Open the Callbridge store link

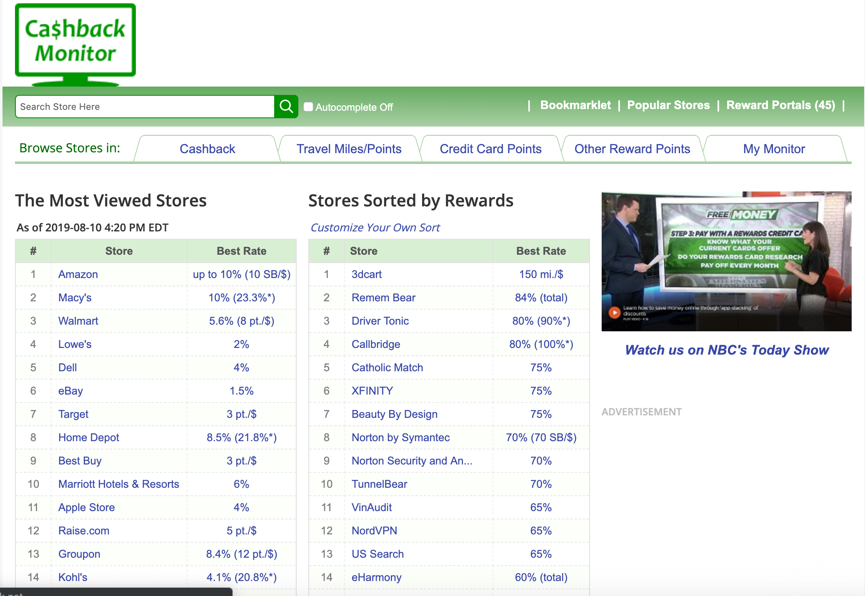pos(376,344)
